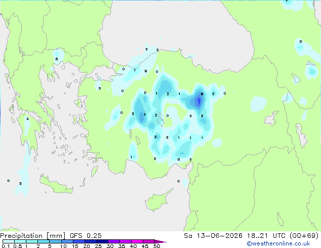Select the 25–30 mm navy legend swatch
This screenshot has width=321, height=248.
(102, 241)
